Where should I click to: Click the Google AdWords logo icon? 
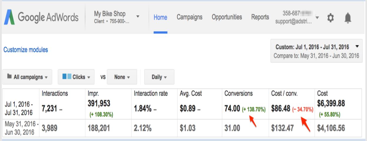[x=10, y=18]
